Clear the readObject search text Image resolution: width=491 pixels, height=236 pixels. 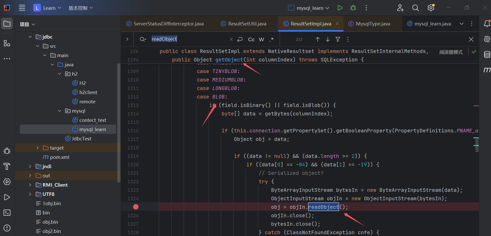click(x=231, y=39)
